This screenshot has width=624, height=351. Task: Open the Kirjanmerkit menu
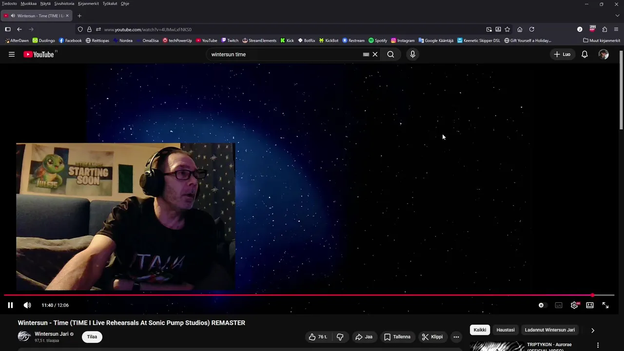[x=88, y=3]
